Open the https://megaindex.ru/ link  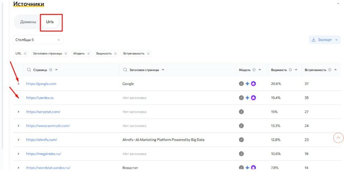coord(43,154)
